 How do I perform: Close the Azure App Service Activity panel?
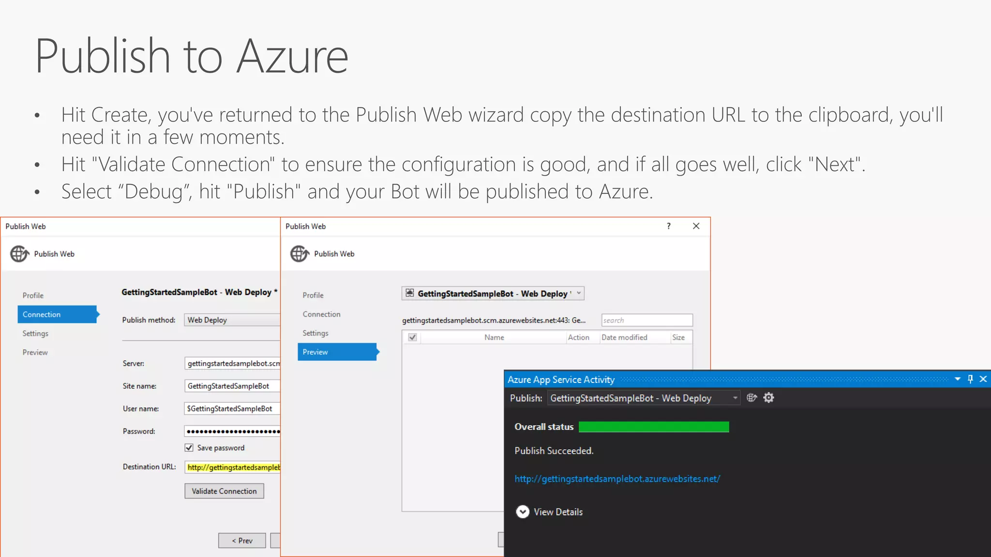pos(983,379)
